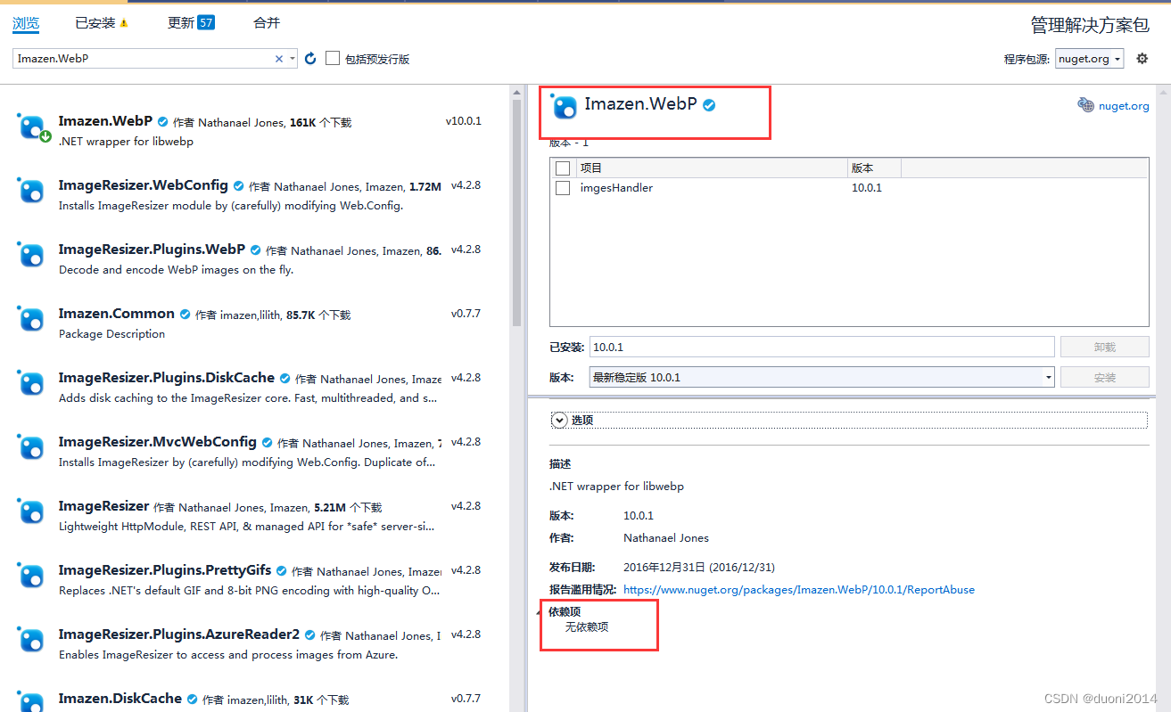Select ImageResizer package title
The width and height of the screenshot is (1171, 712).
tap(103, 506)
